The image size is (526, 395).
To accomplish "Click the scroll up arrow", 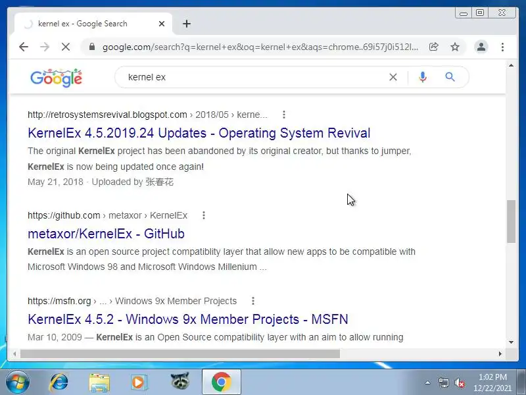I will coord(511,65).
